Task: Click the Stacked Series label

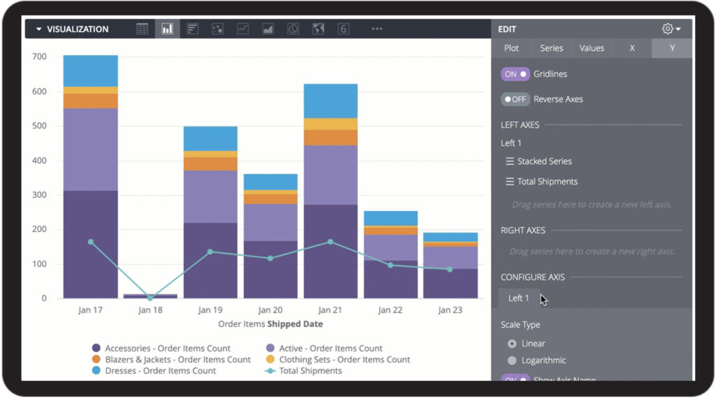Action: [544, 161]
